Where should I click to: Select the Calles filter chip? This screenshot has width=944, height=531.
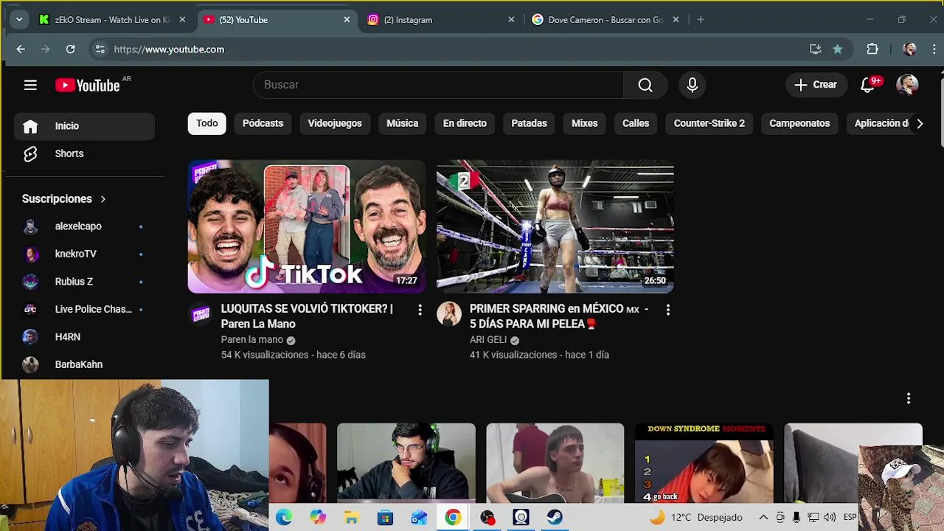tap(636, 124)
